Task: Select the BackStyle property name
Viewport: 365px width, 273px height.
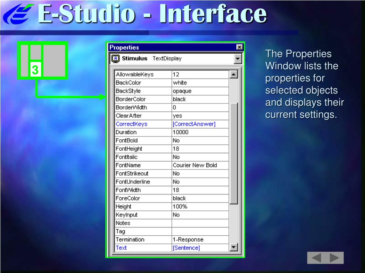Action: 143,91
